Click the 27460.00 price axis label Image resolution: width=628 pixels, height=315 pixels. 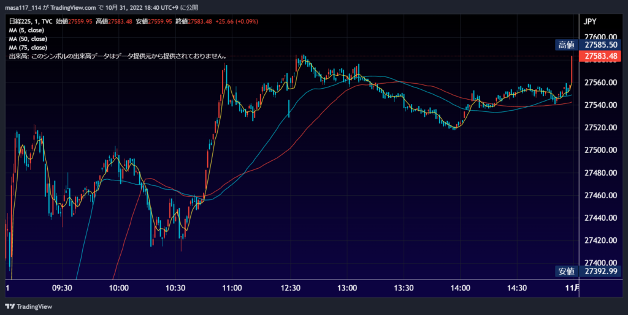click(x=600, y=195)
